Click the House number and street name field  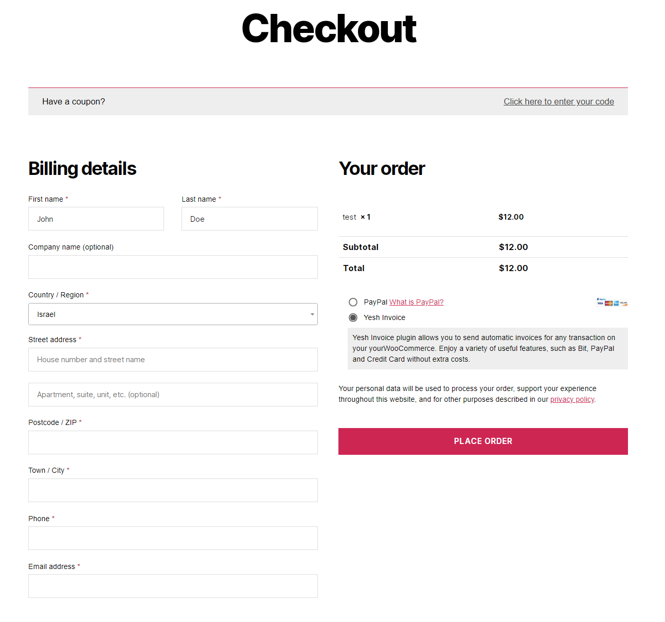coord(173,360)
